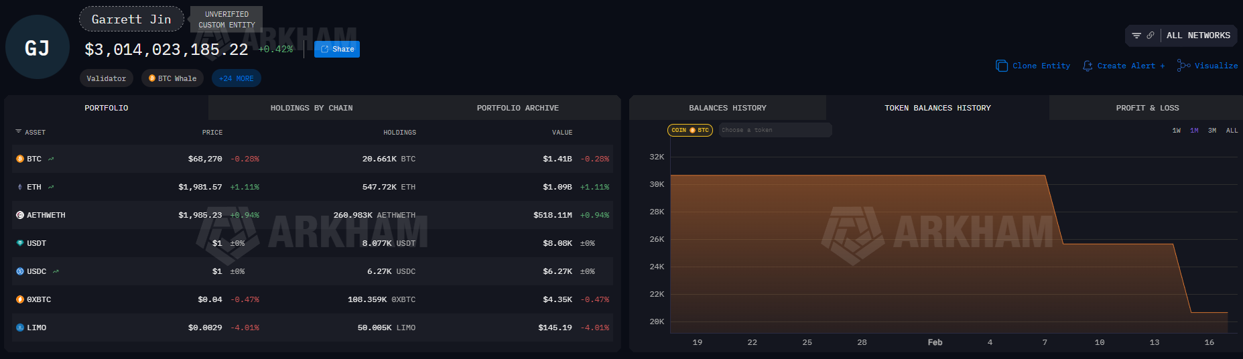1243x359 pixels.
Task: Click the Create Alert bell icon
Action: click(1088, 66)
